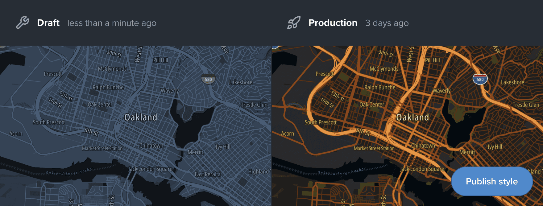
Task: Click the Oakland city label in draft map
Action: (141, 117)
